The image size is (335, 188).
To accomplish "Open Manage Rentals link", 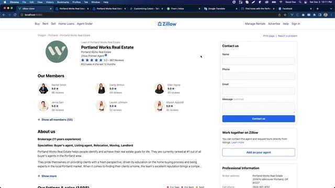I will pos(255,24).
